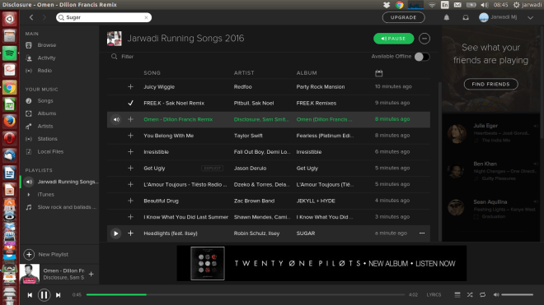Skip to previous track
Viewport: 544px width, 305px height.
pos(30,295)
